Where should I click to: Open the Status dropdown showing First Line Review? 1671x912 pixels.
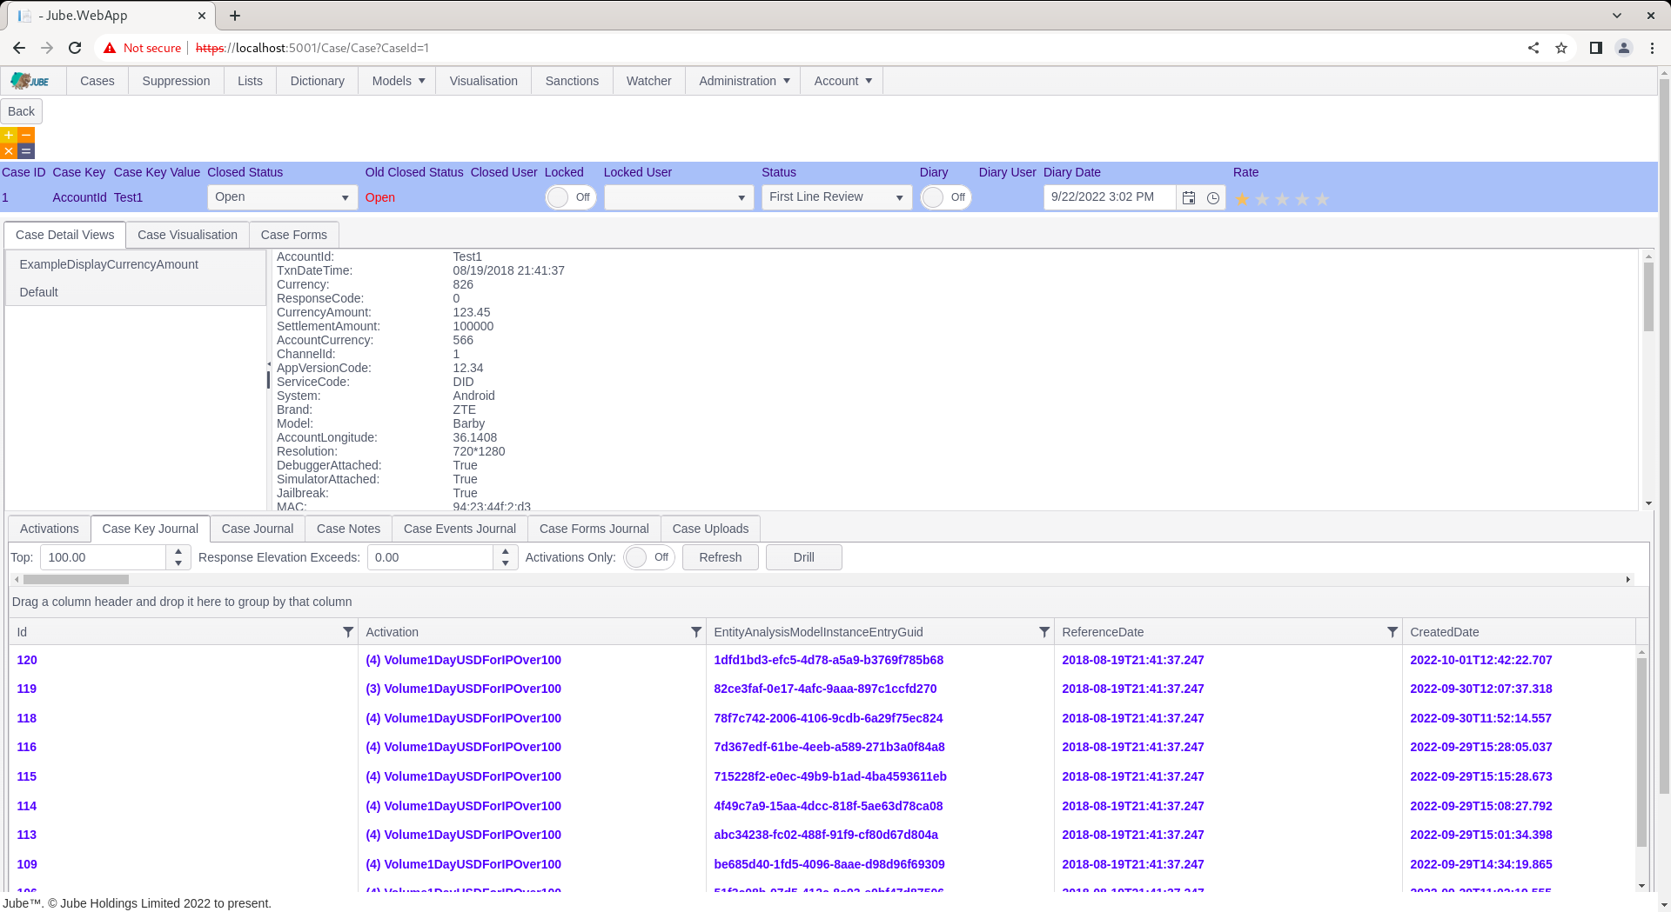coord(837,197)
